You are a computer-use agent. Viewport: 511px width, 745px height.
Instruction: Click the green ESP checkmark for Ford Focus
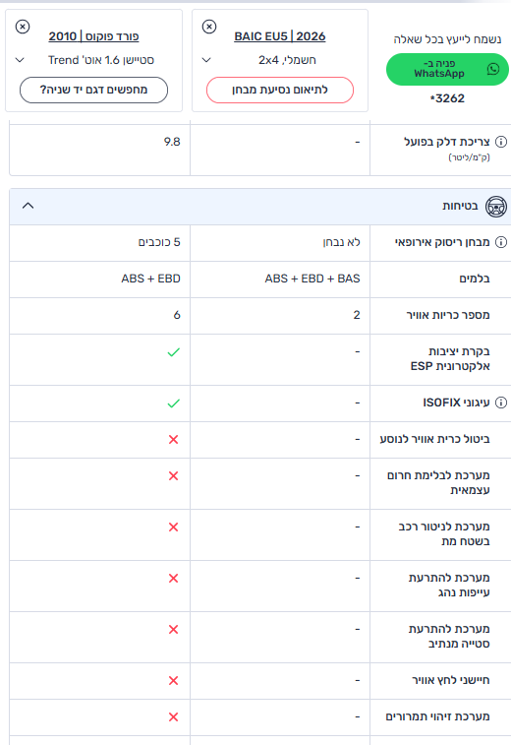click(x=174, y=352)
